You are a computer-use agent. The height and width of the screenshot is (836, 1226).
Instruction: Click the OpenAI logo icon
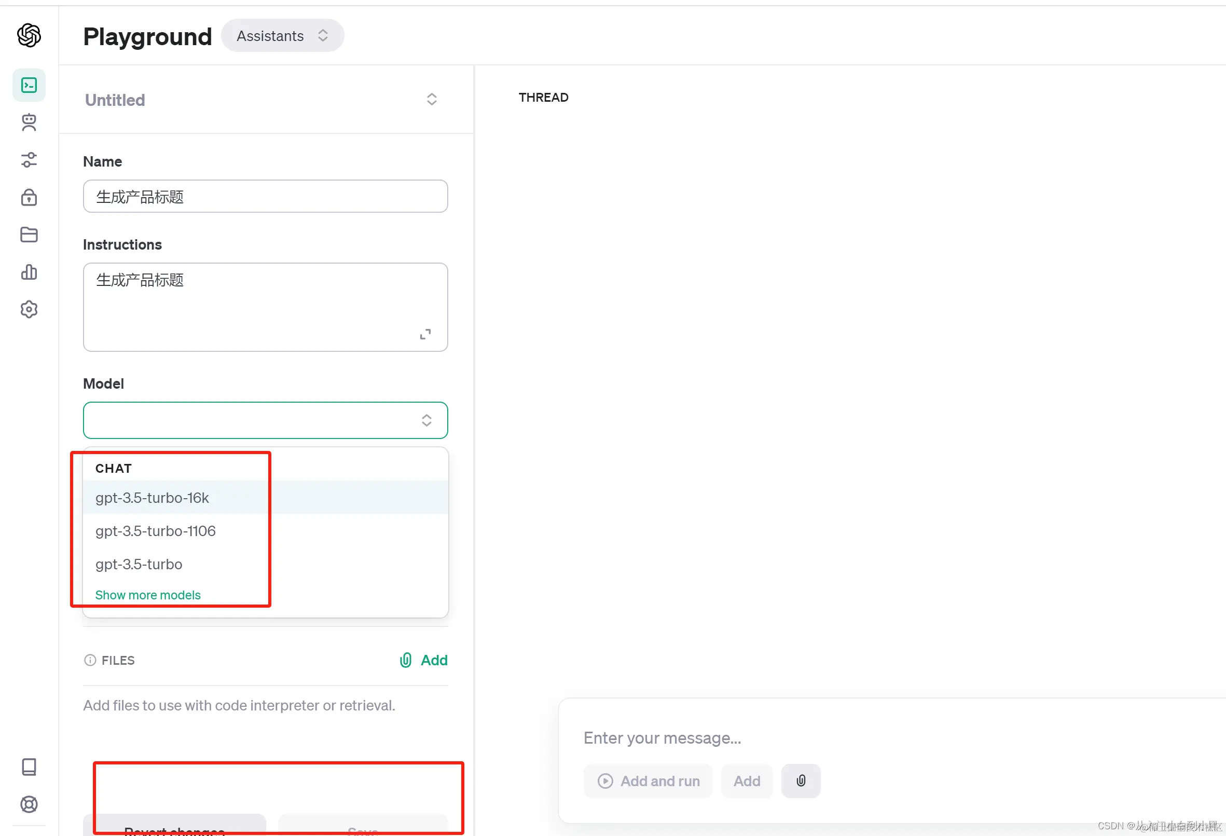point(29,35)
